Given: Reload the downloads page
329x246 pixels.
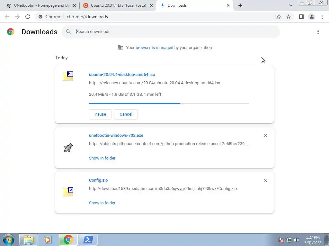Looking at the screenshot, I should pos(28,17).
